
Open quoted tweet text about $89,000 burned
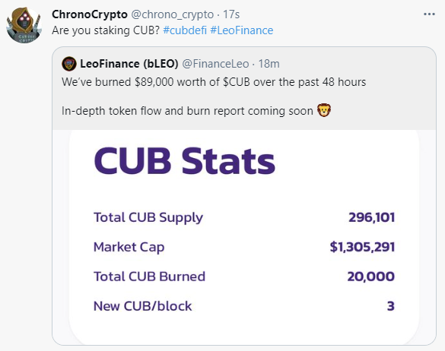tap(214, 82)
